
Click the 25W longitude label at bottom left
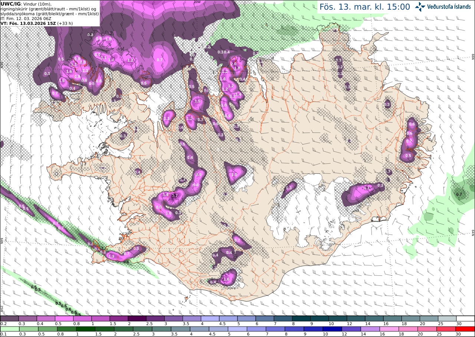[2, 308]
